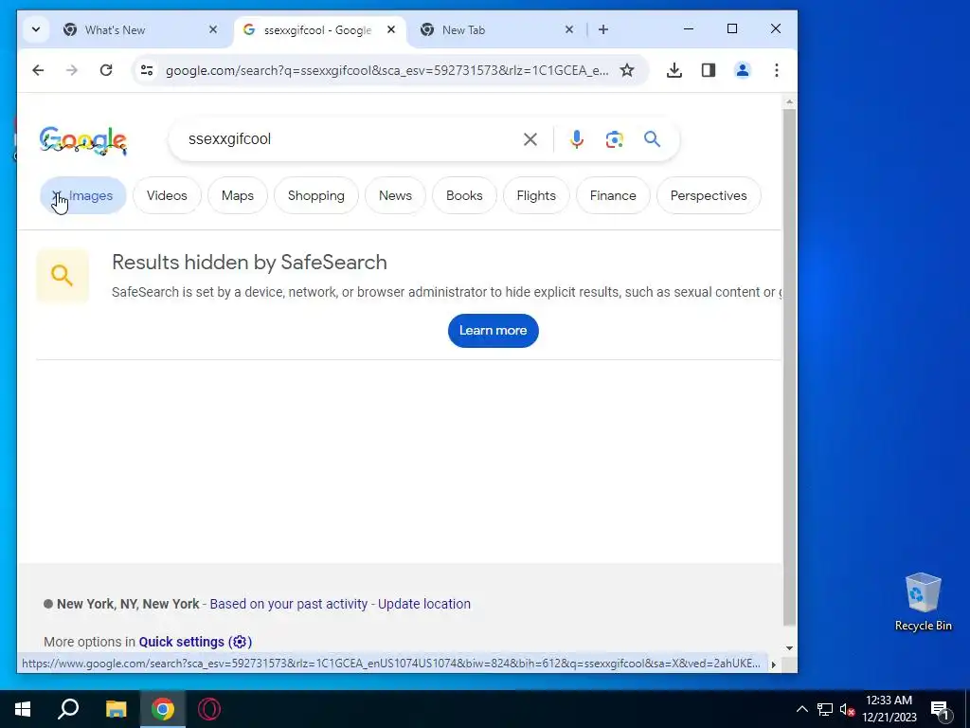Clear the search query with X

(x=530, y=139)
